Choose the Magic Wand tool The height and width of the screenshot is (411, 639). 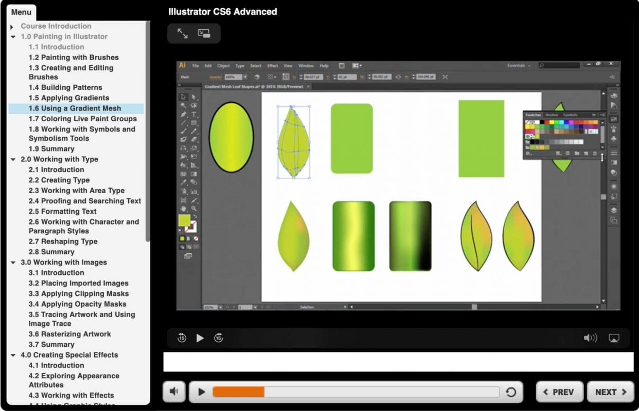tap(183, 106)
